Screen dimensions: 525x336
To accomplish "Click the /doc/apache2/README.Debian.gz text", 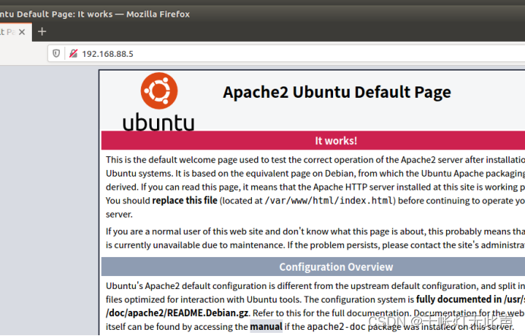I will (177, 313).
